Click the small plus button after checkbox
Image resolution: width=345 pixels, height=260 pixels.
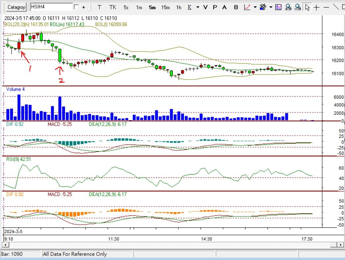click(84, 7)
